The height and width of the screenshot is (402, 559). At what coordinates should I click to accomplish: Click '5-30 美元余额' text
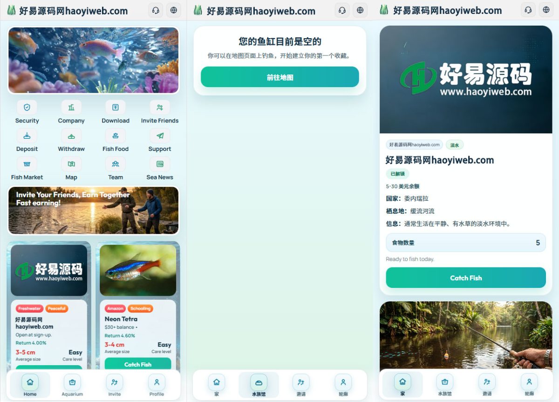tap(402, 186)
